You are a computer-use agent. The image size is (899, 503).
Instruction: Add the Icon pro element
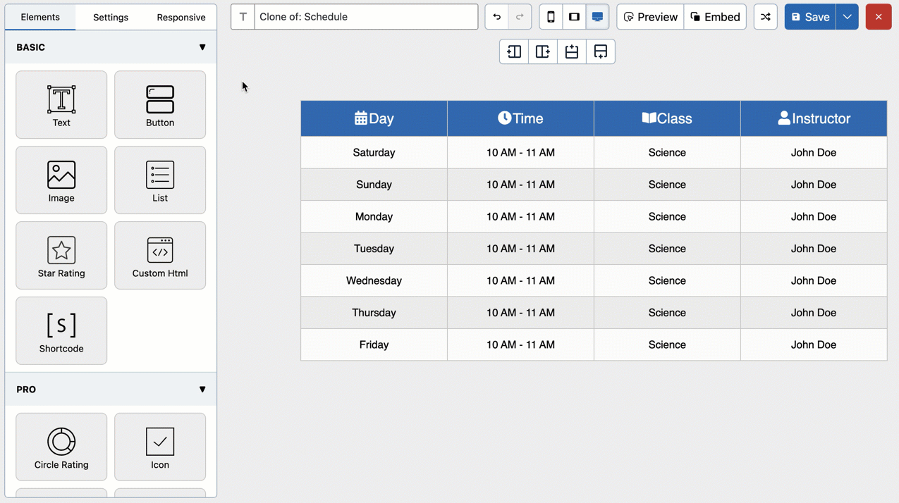click(x=160, y=447)
